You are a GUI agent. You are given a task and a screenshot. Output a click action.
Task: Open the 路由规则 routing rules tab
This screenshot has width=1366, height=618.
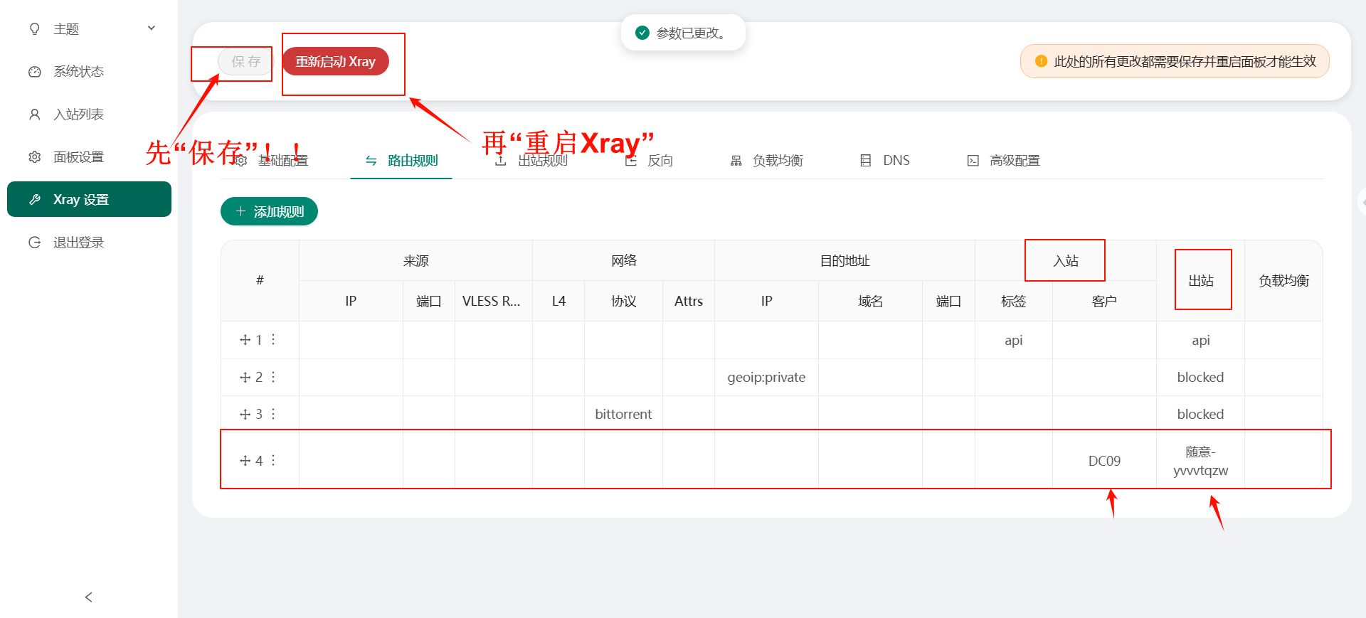[x=401, y=161]
